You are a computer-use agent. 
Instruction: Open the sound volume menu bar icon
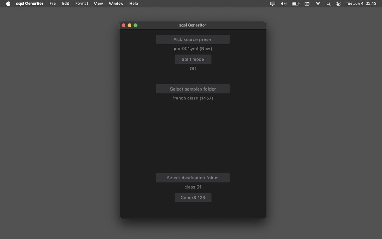[283, 4]
